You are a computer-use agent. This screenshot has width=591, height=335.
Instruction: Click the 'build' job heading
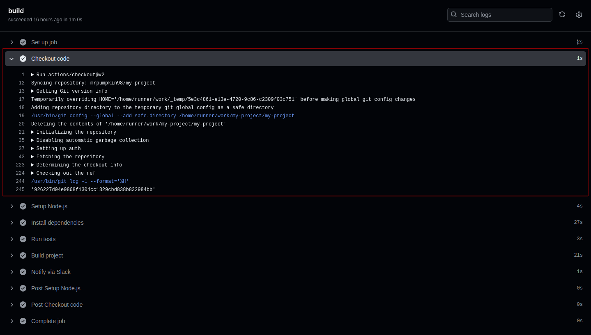click(x=16, y=11)
